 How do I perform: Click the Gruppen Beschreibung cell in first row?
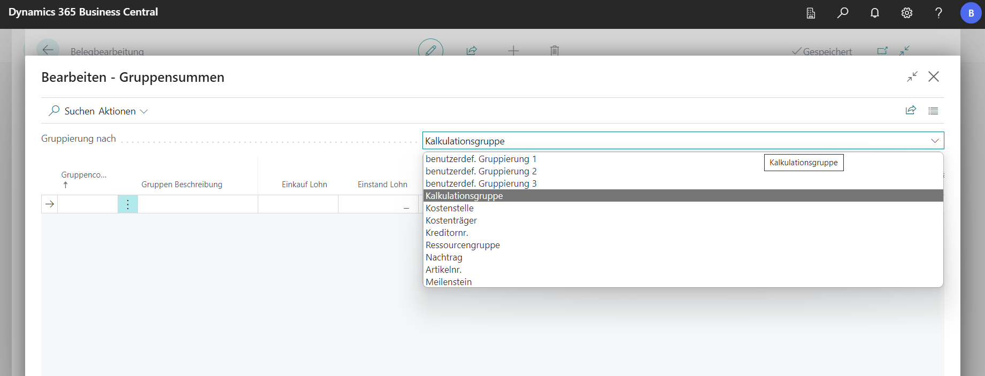(x=197, y=204)
